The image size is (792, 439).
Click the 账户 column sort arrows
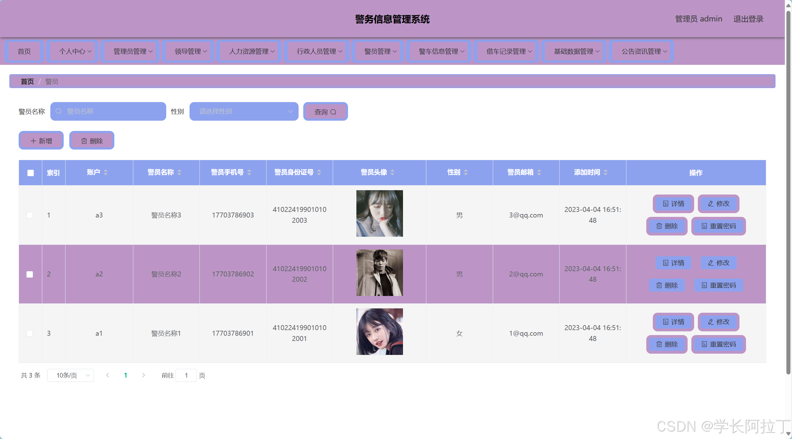pos(106,172)
